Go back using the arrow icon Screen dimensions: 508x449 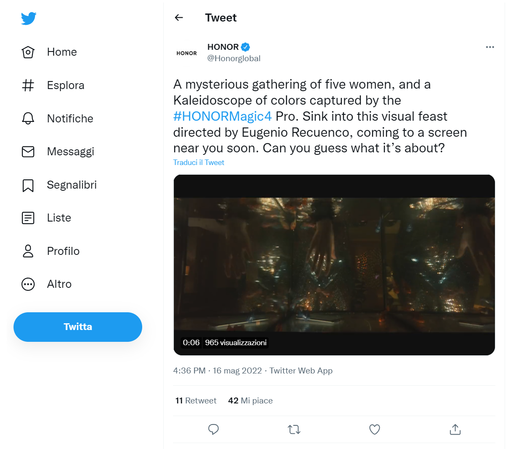[x=179, y=17]
